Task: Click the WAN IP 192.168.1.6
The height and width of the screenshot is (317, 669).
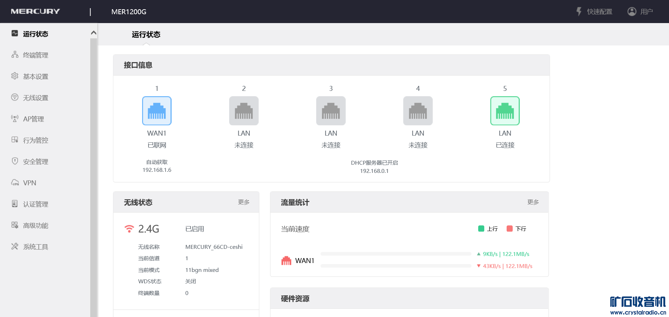Action: click(157, 170)
